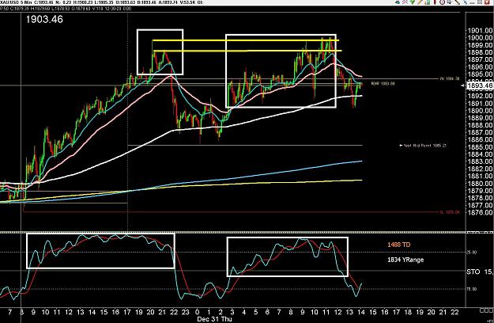Click the H:1900.23 high value in the header
Viewport: 494px width, 323px height.
[x=82, y=2]
